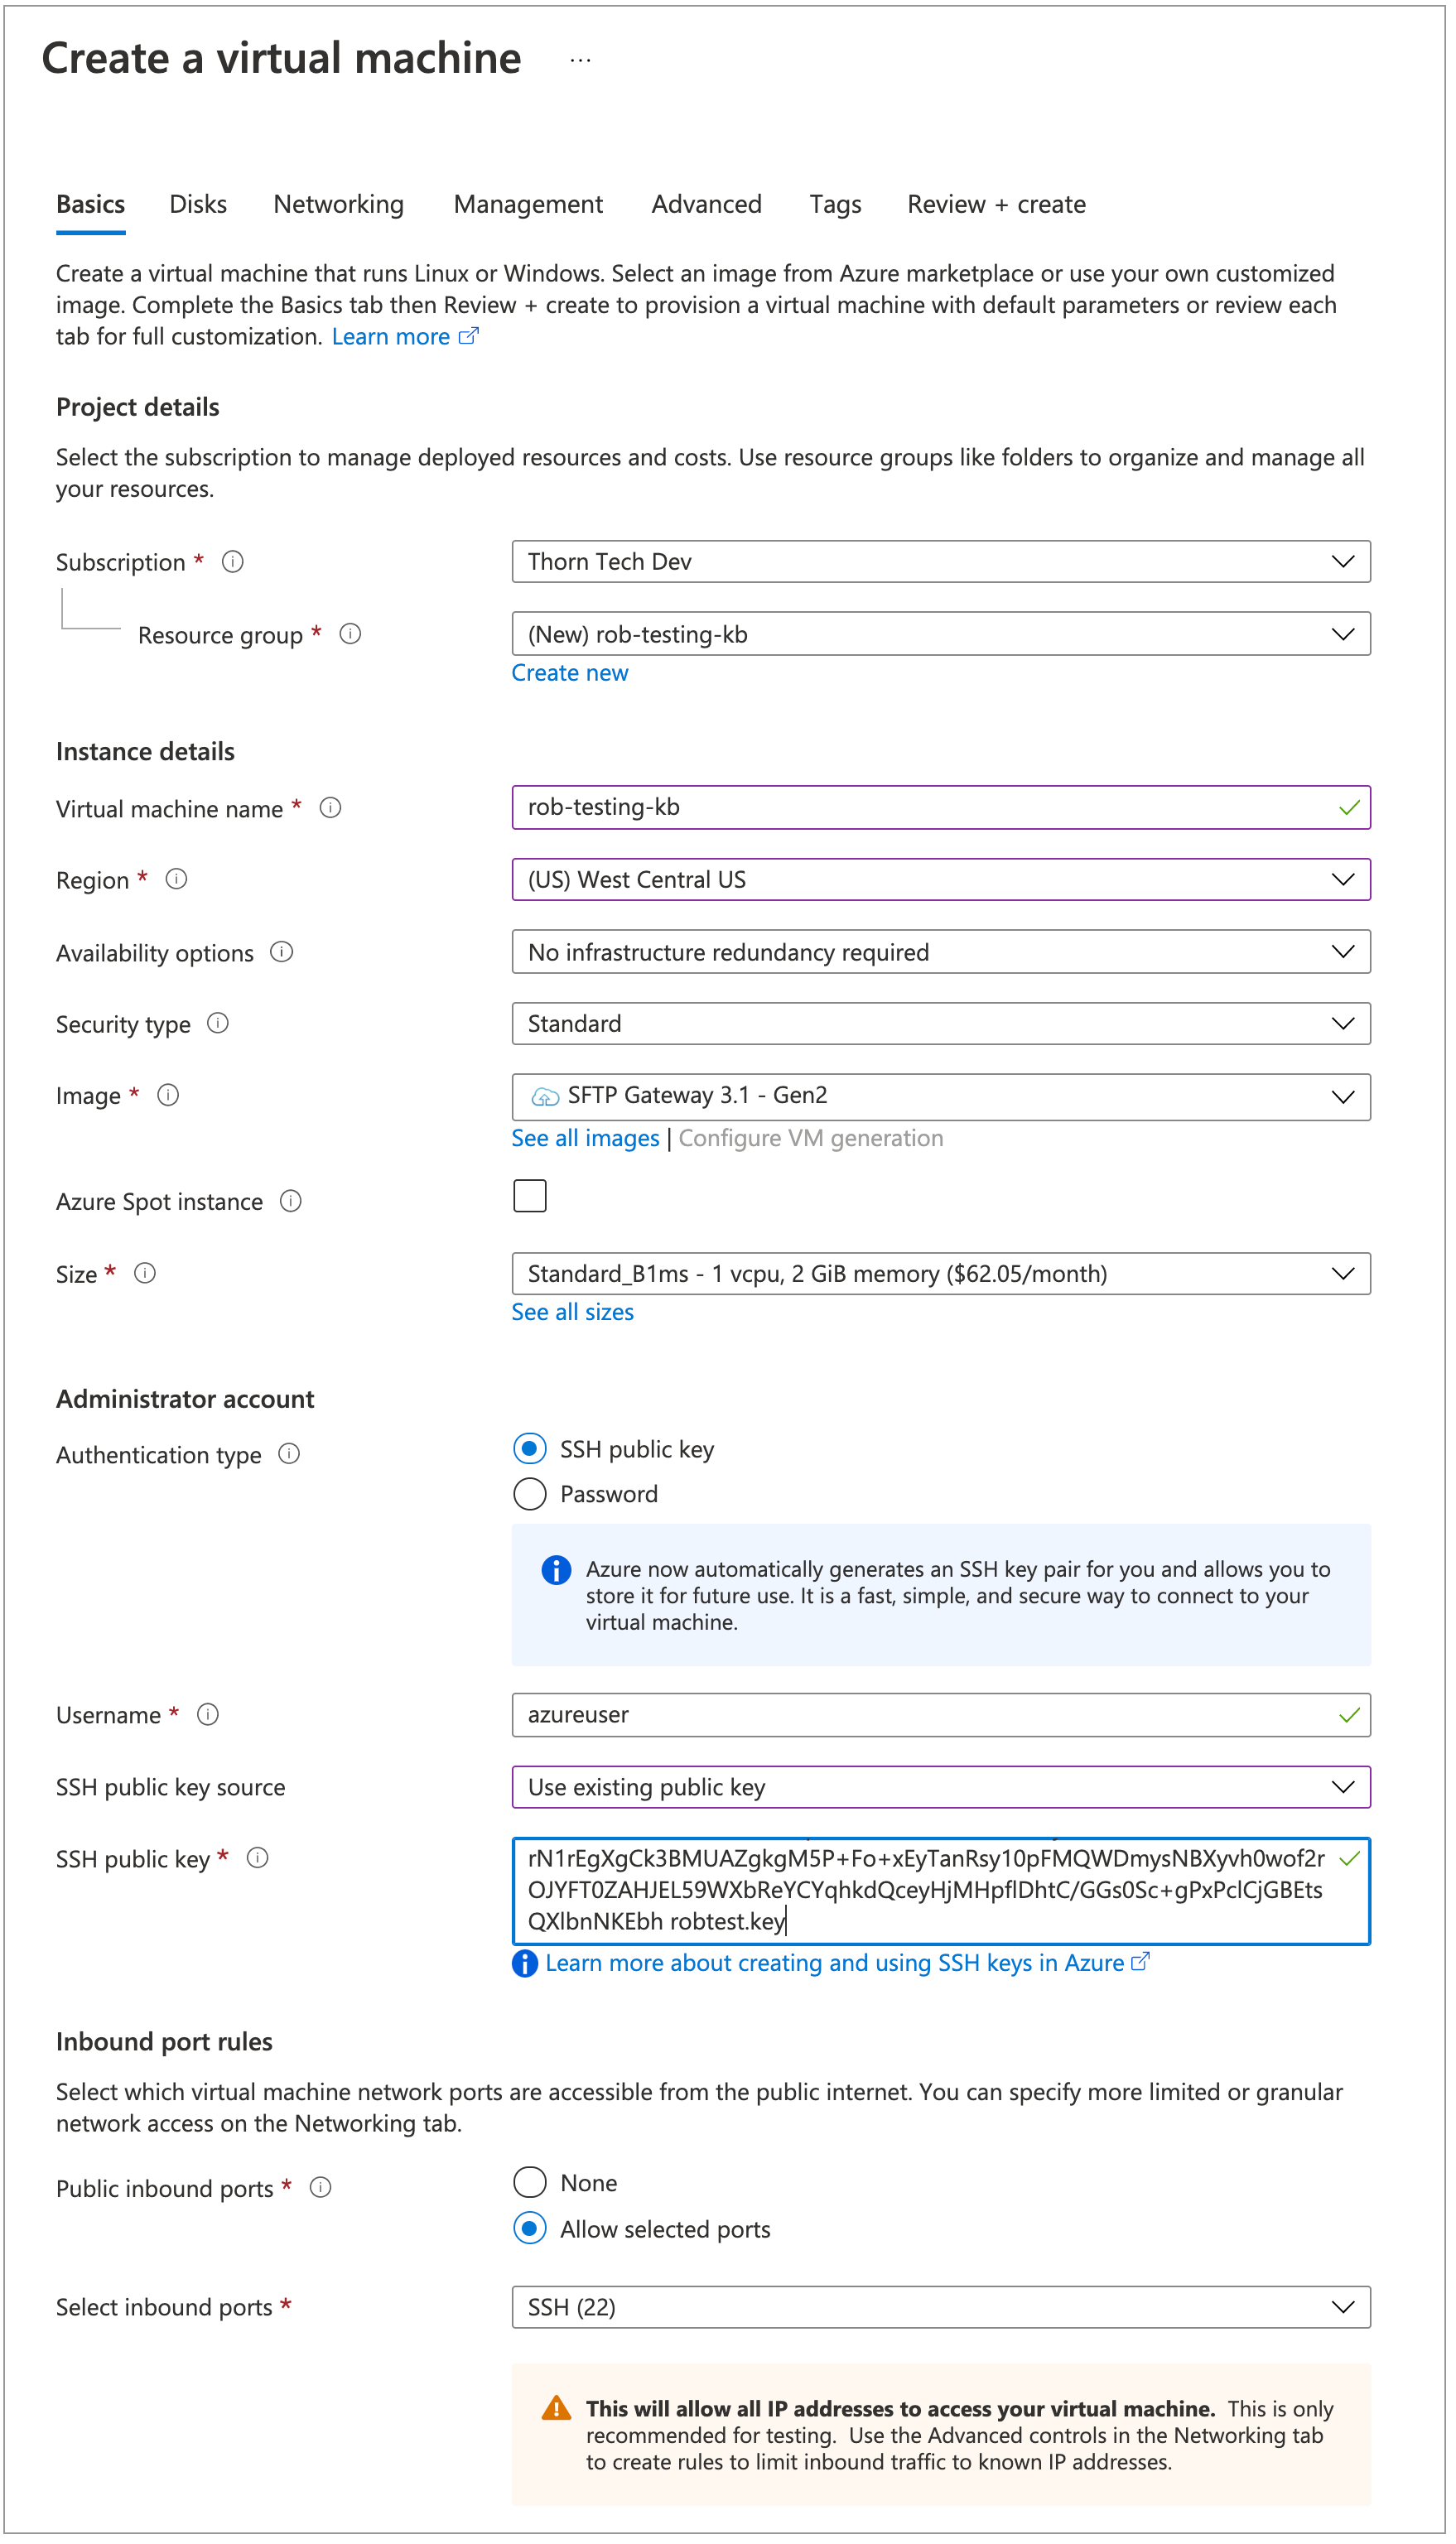Switch to the Disks tab
This screenshot has width=1456, height=2544.
click(x=198, y=205)
